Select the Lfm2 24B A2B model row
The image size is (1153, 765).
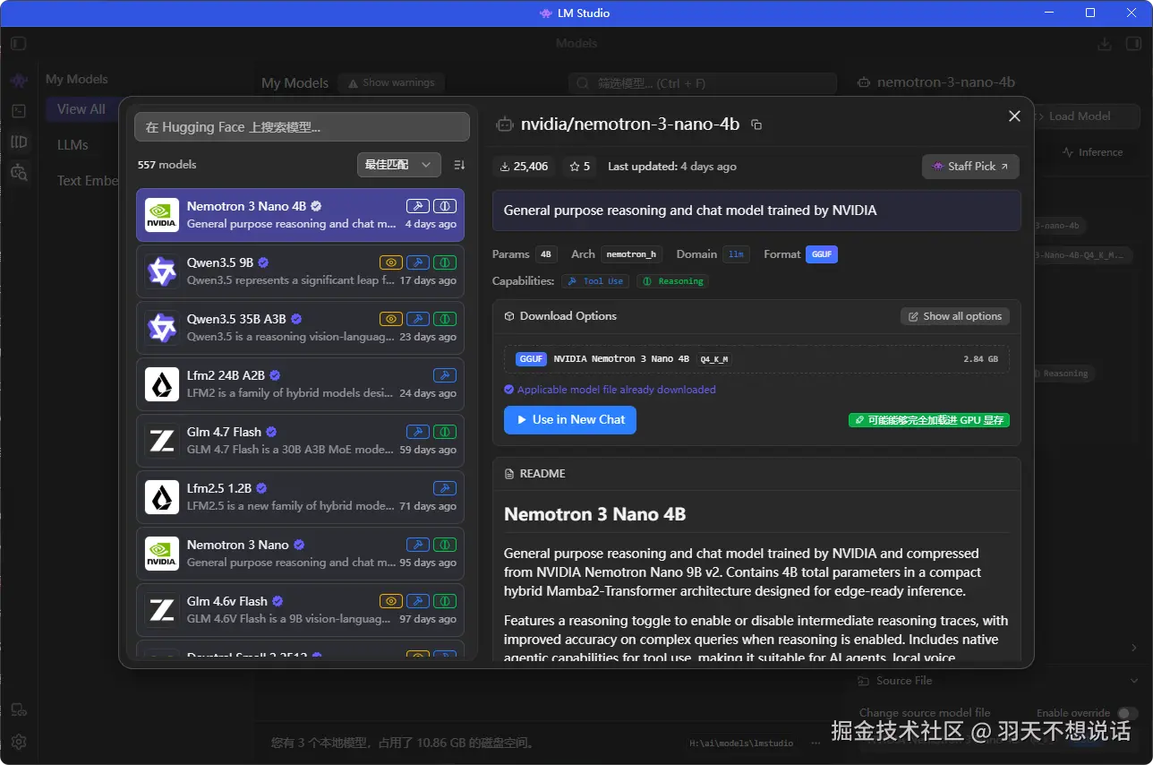point(300,384)
